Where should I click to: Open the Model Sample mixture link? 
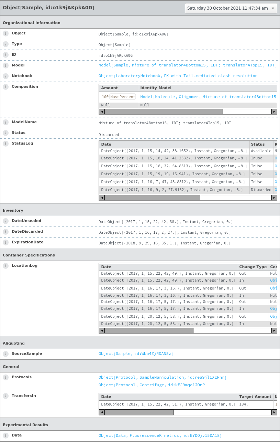(187, 65)
